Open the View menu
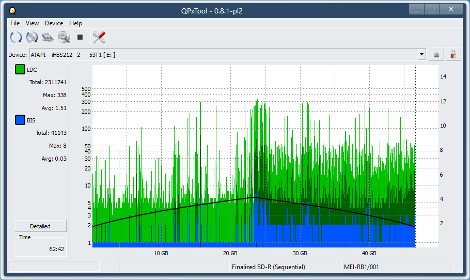 [32, 23]
